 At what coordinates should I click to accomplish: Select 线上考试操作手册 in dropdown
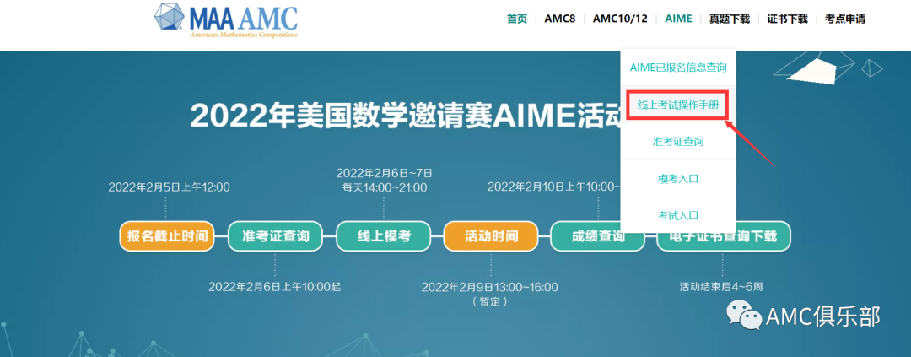pyautogui.click(x=677, y=105)
